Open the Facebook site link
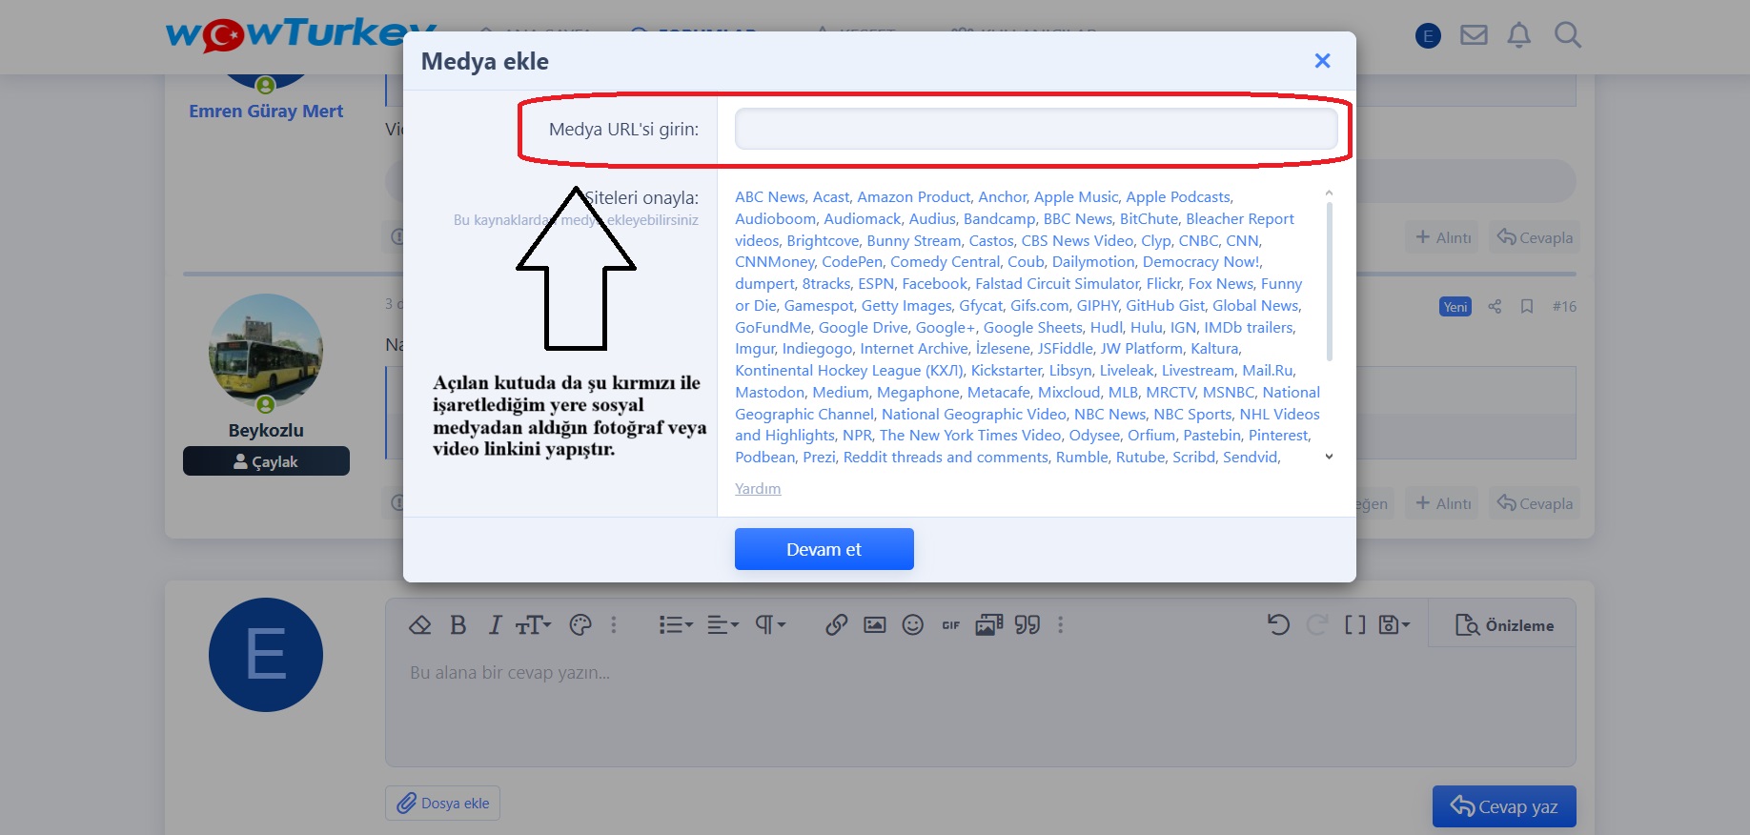 [934, 283]
